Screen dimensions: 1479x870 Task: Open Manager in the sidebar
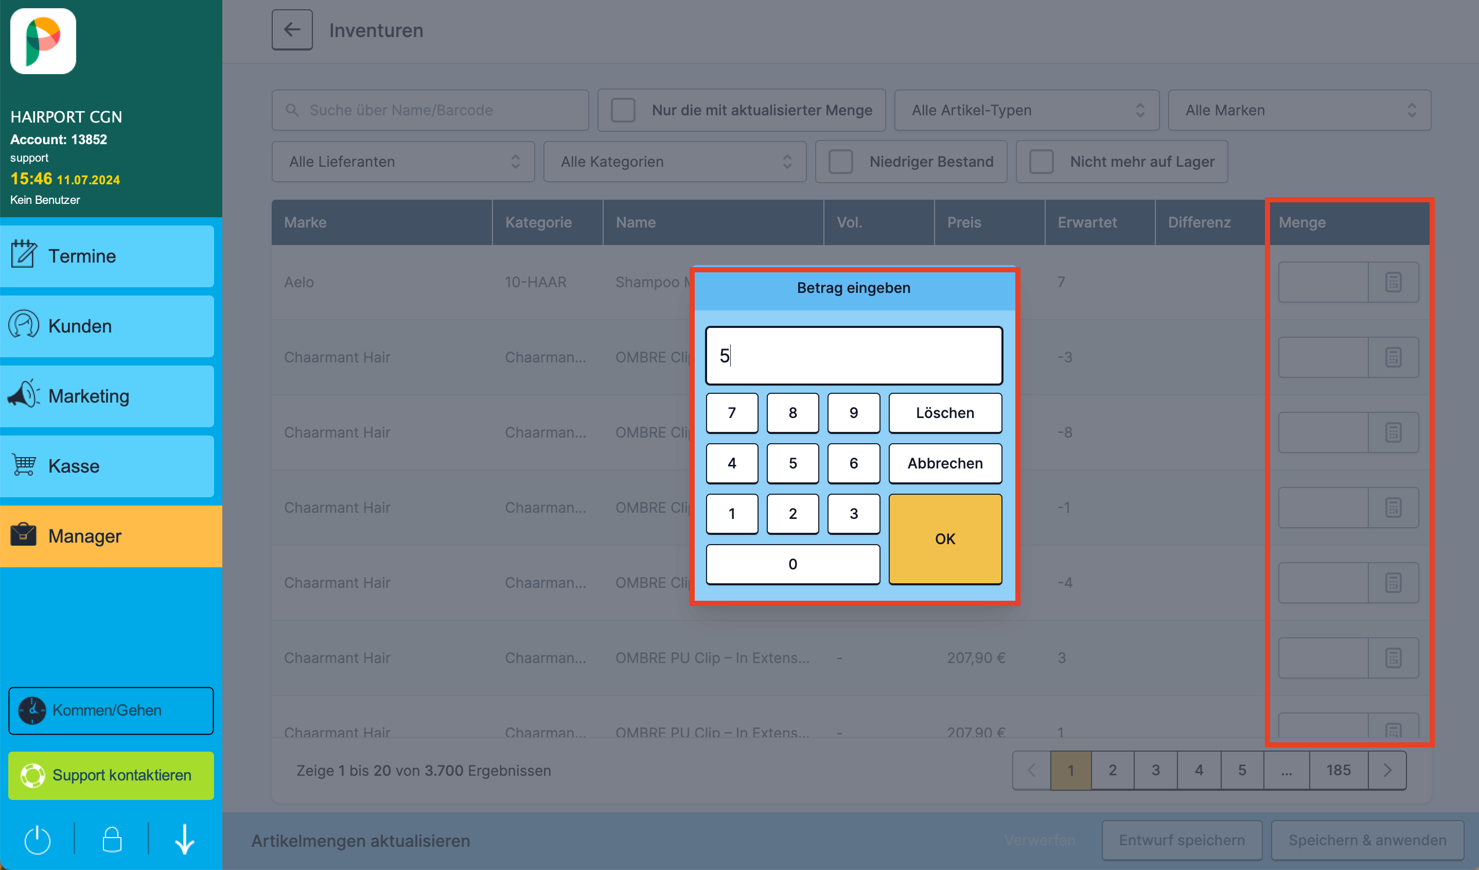click(111, 536)
